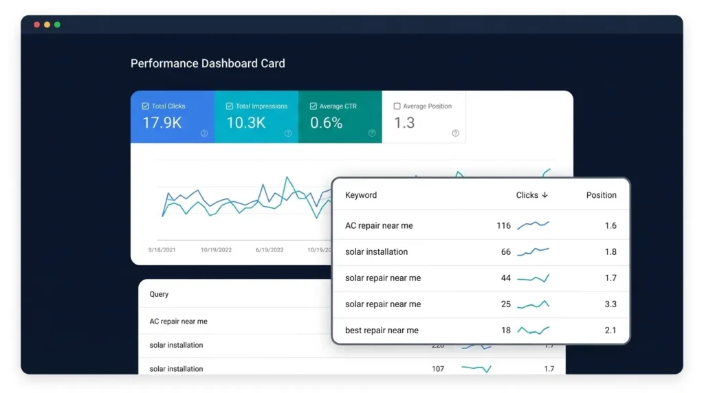The width and height of the screenshot is (704, 393).
Task: Click the Keyword column header
Action: (x=361, y=195)
